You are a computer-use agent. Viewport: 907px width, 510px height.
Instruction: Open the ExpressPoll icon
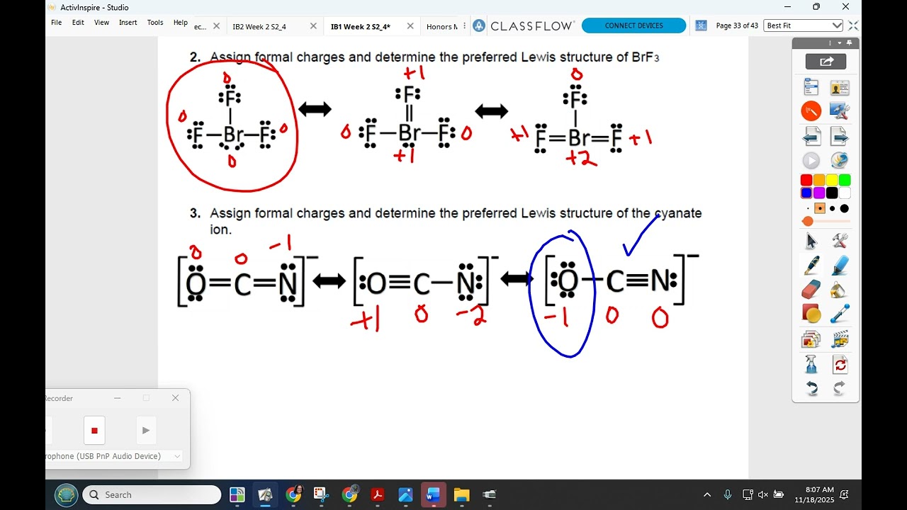pyautogui.click(x=840, y=161)
